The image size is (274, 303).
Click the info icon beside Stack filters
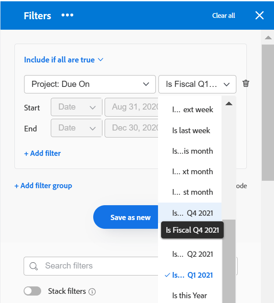tap(92, 292)
